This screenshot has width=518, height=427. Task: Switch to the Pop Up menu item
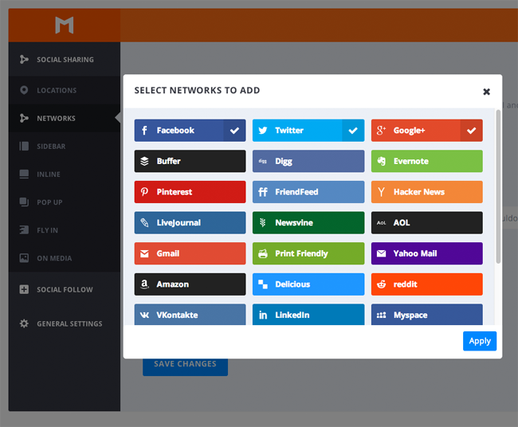pos(49,202)
